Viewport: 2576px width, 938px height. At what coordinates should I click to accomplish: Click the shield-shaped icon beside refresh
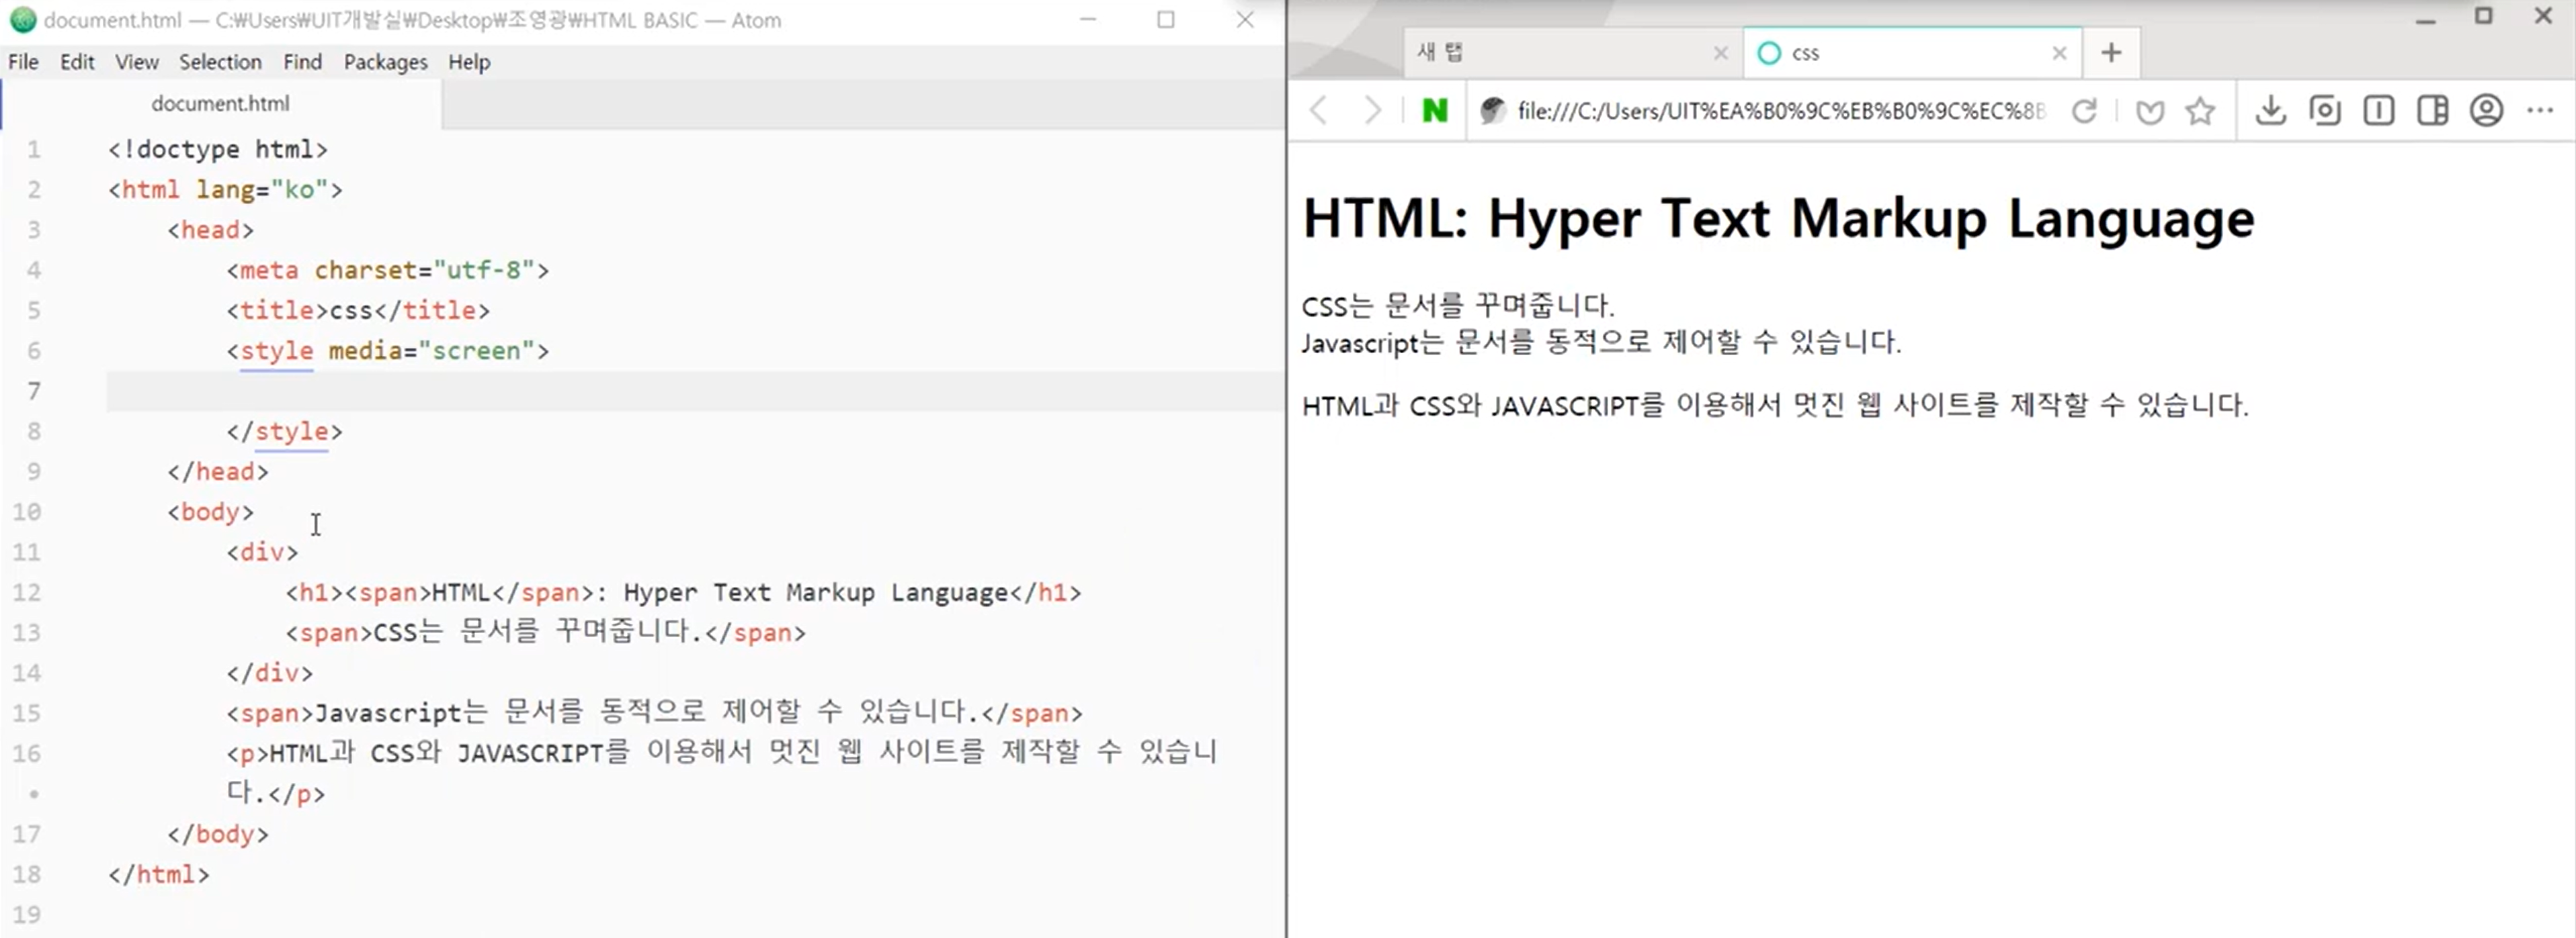point(2149,111)
